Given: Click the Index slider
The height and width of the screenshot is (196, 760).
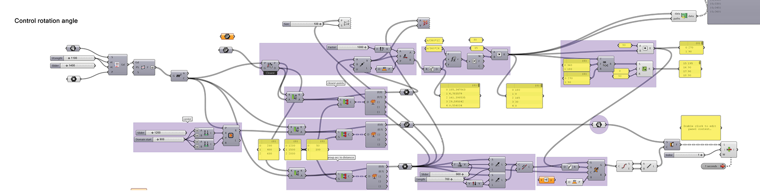Looking at the screenshot, I should 684,155.
